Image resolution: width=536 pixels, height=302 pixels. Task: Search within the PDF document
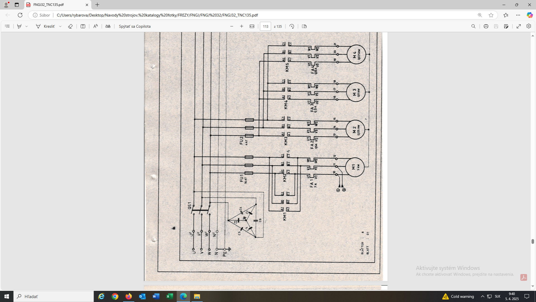(x=473, y=26)
